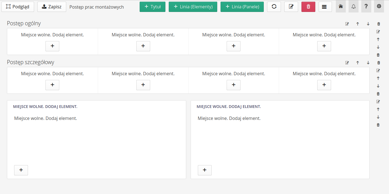
Task: Open the Podgląd preview
Action: 18,7
